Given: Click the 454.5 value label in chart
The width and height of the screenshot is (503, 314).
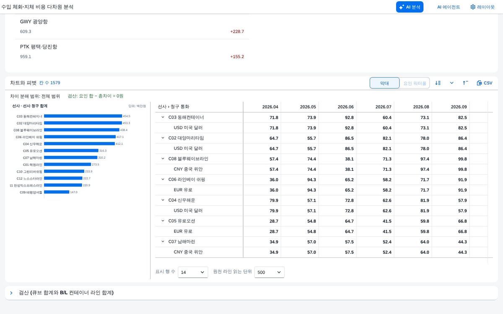Looking at the screenshot, I should pos(127,116).
